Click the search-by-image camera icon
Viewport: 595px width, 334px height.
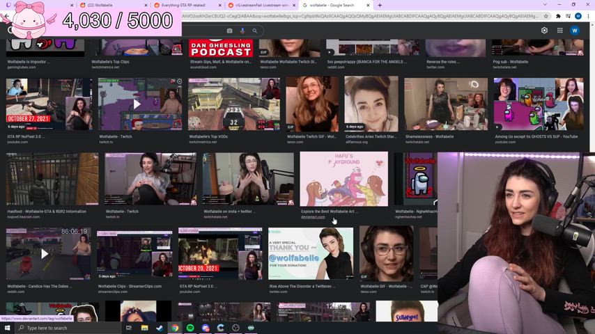click(x=230, y=31)
